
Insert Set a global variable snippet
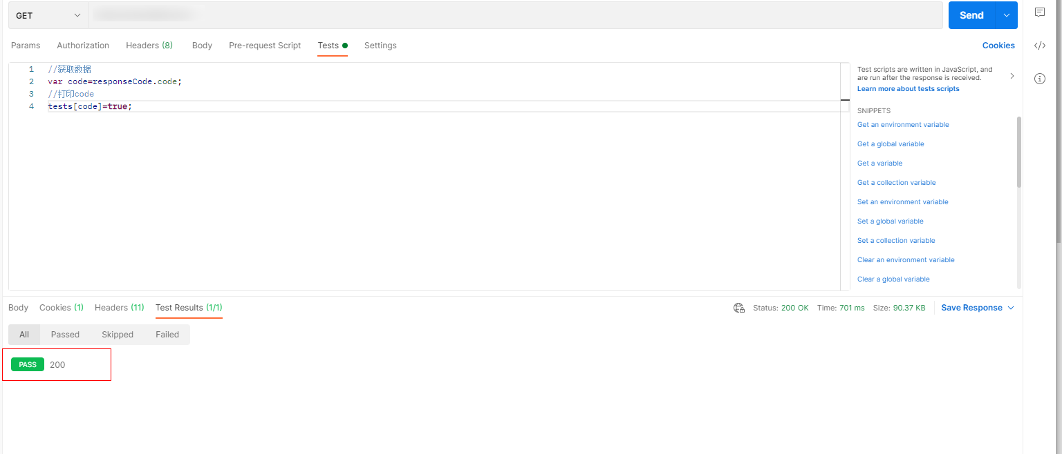coord(890,221)
